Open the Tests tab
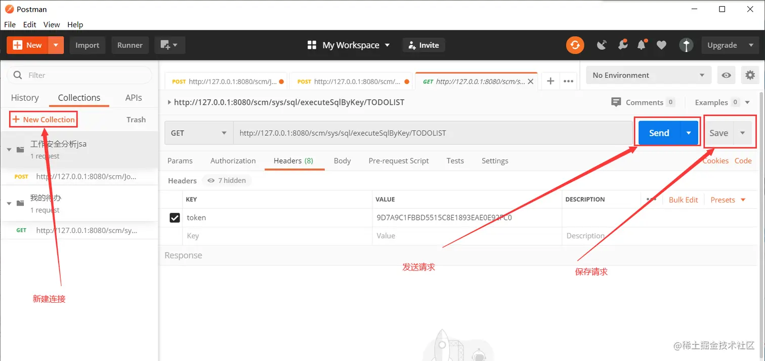 click(455, 161)
